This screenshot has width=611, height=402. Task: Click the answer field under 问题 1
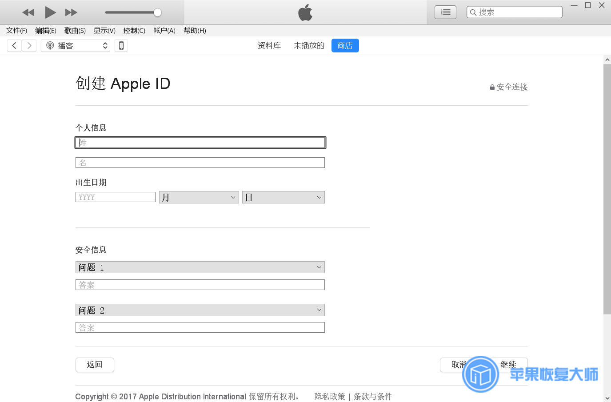click(200, 285)
